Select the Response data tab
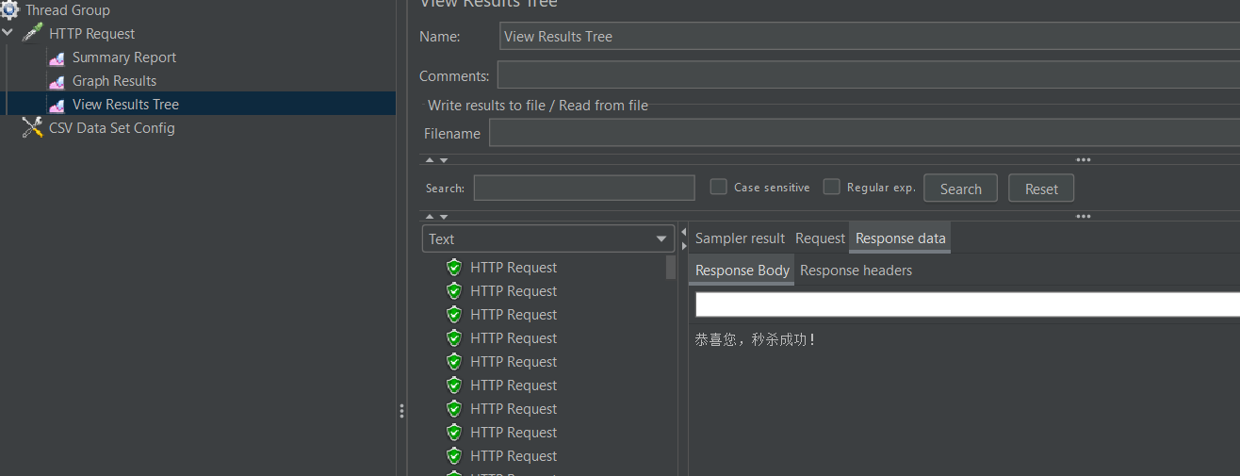The width and height of the screenshot is (1240, 476). coord(900,238)
